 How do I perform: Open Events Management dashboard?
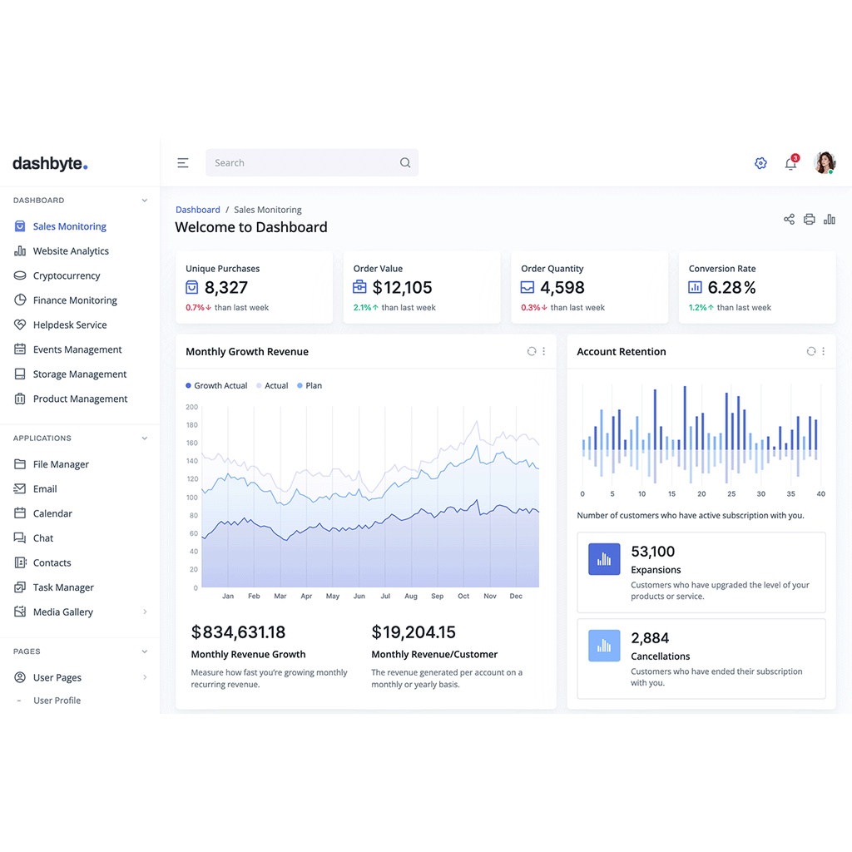click(77, 349)
